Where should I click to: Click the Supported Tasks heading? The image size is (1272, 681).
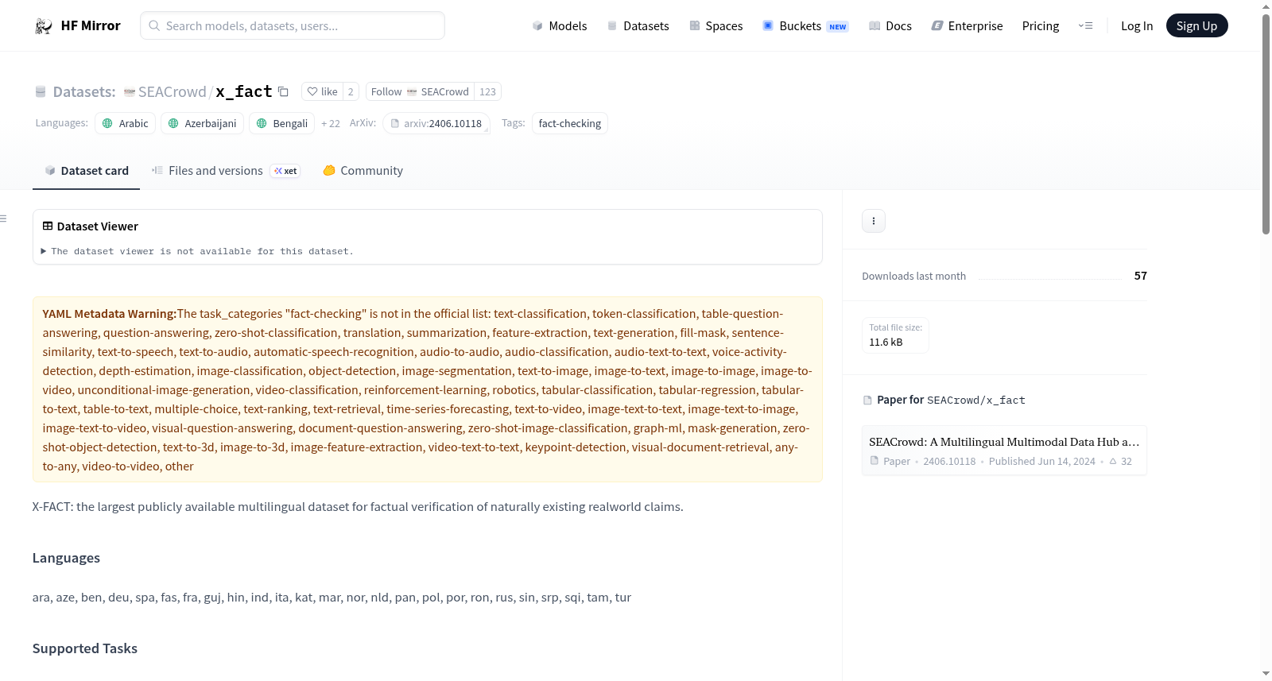pos(85,649)
